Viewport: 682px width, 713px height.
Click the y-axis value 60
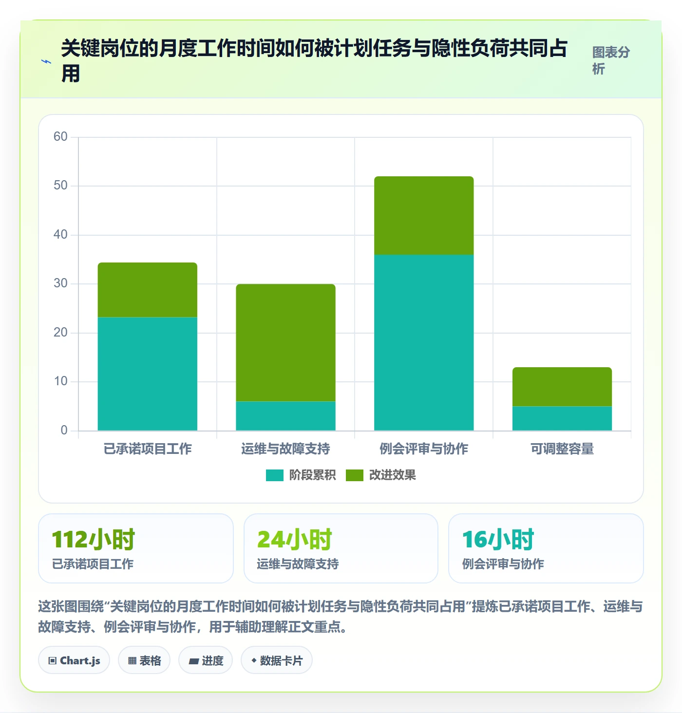[x=60, y=136]
